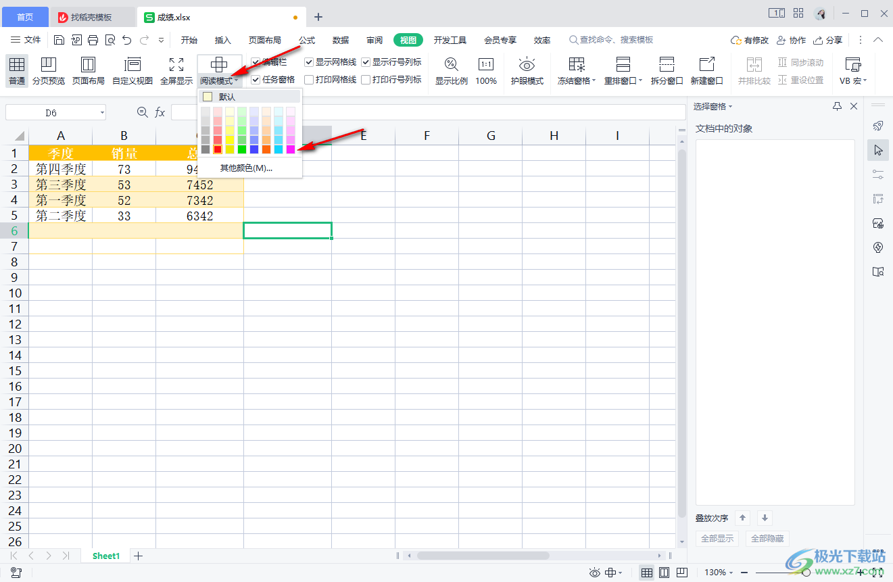
Task: Collapse the ribbon with the chevron
Action: coord(878,40)
